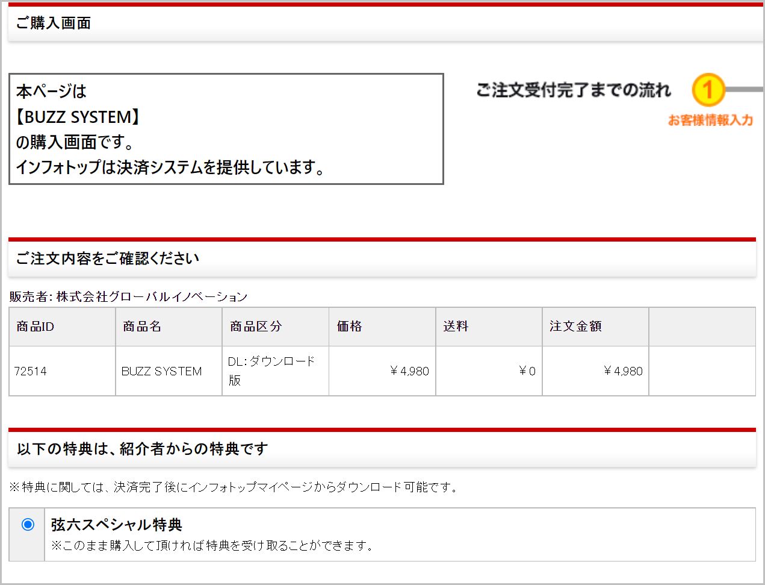765x585 pixels.
Task: Click the shipping fee ￥0 cell
Action: [489, 371]
